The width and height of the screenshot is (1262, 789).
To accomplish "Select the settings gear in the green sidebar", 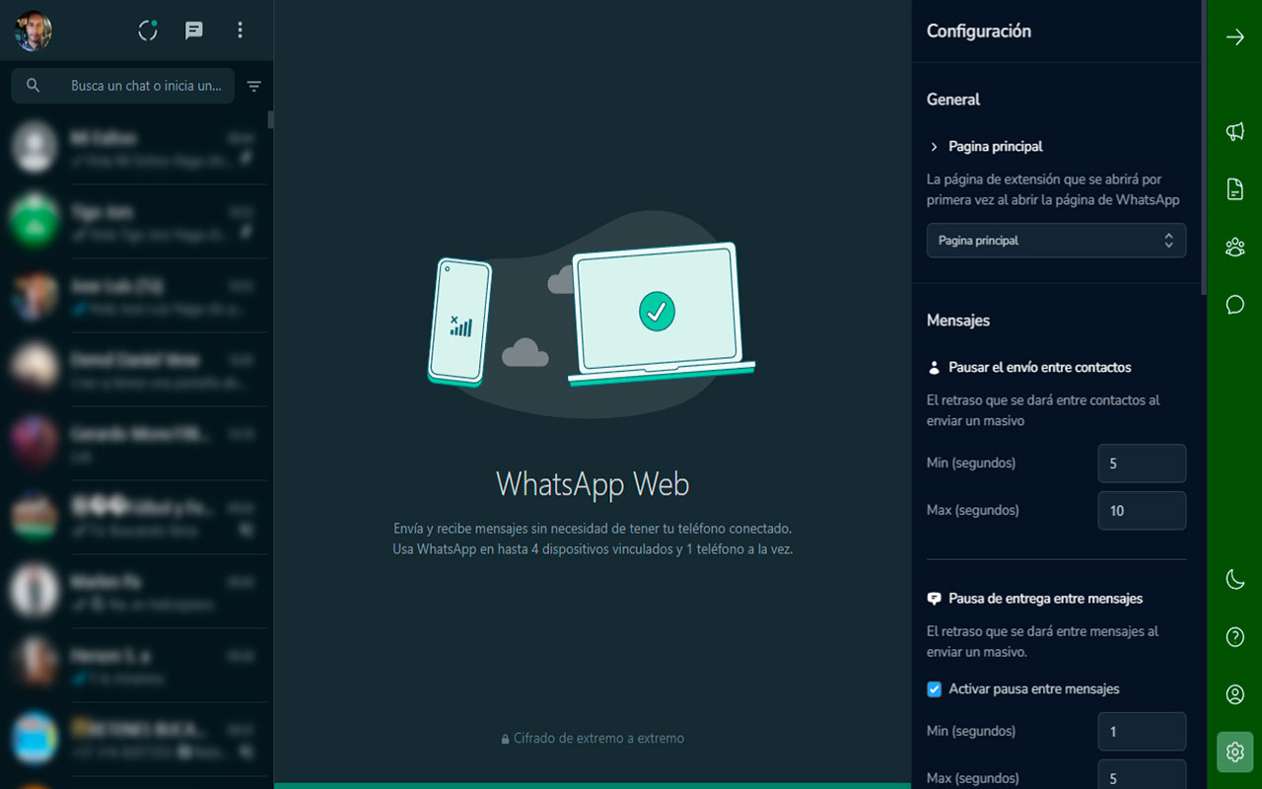I will pos(1234,752).
